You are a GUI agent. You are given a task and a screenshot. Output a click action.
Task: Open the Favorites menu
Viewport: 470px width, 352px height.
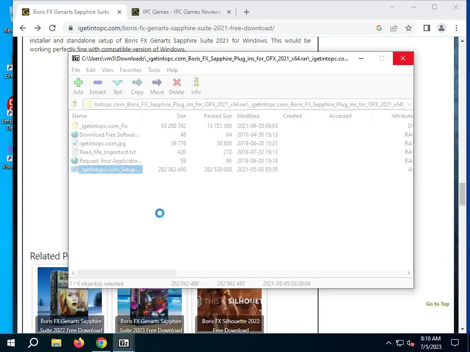click(130, 70)
